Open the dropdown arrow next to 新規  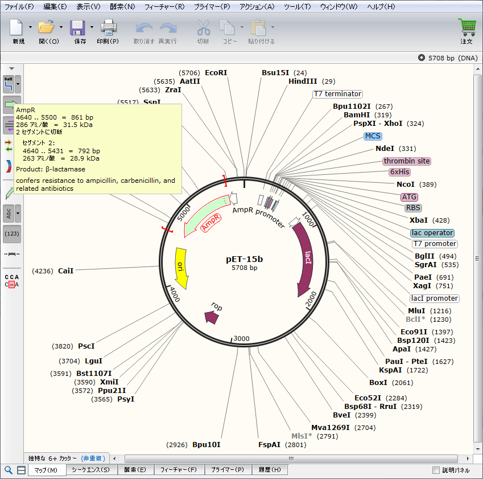pos(30,27)
